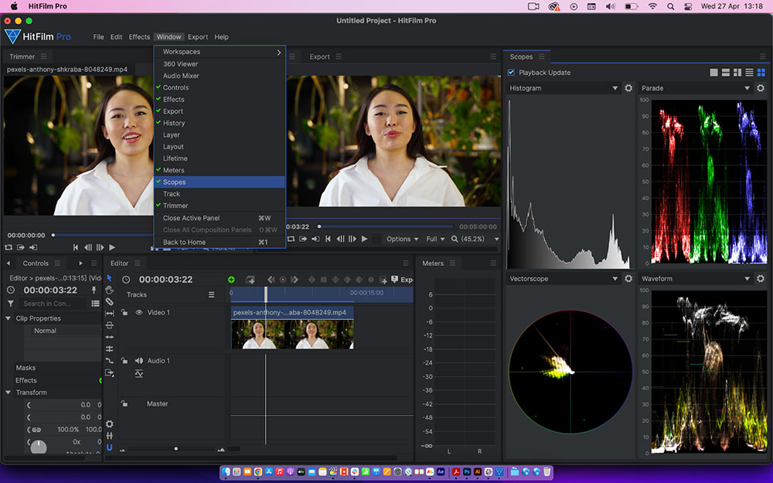This screenshot has height=483, width=773.
Task: Open Vectorscope settings gear
Action: pos(628,278)
